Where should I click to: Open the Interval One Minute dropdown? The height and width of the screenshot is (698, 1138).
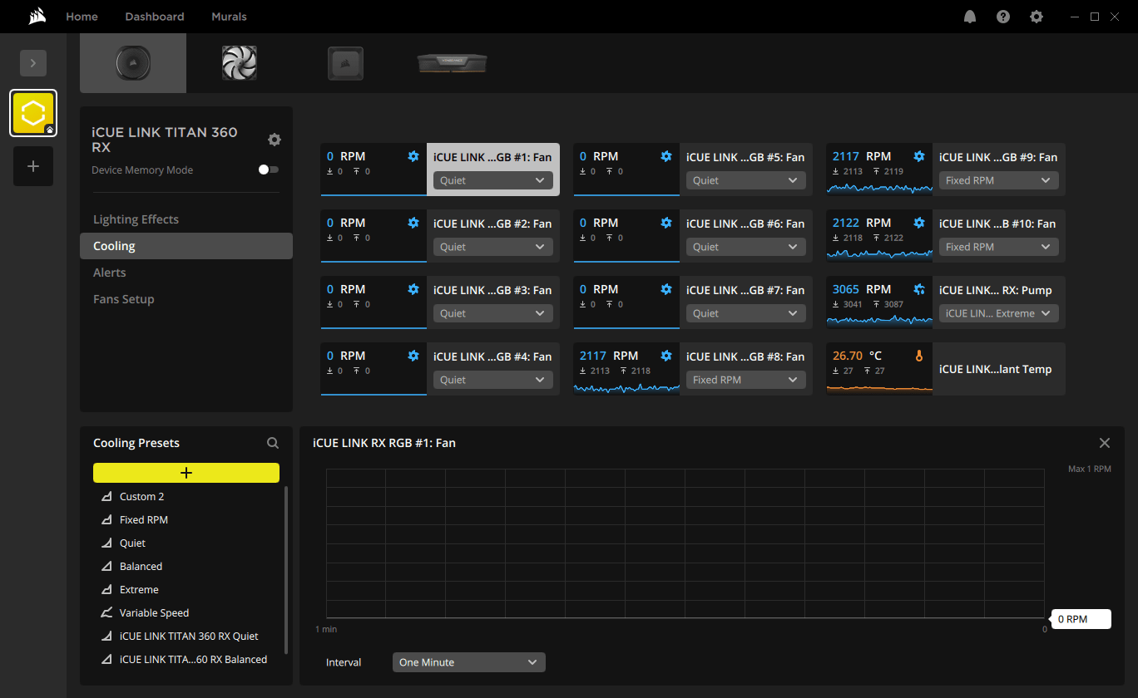pos(468,662)
